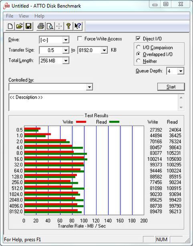Select I/O Comparison radio button

click(139, 47)
